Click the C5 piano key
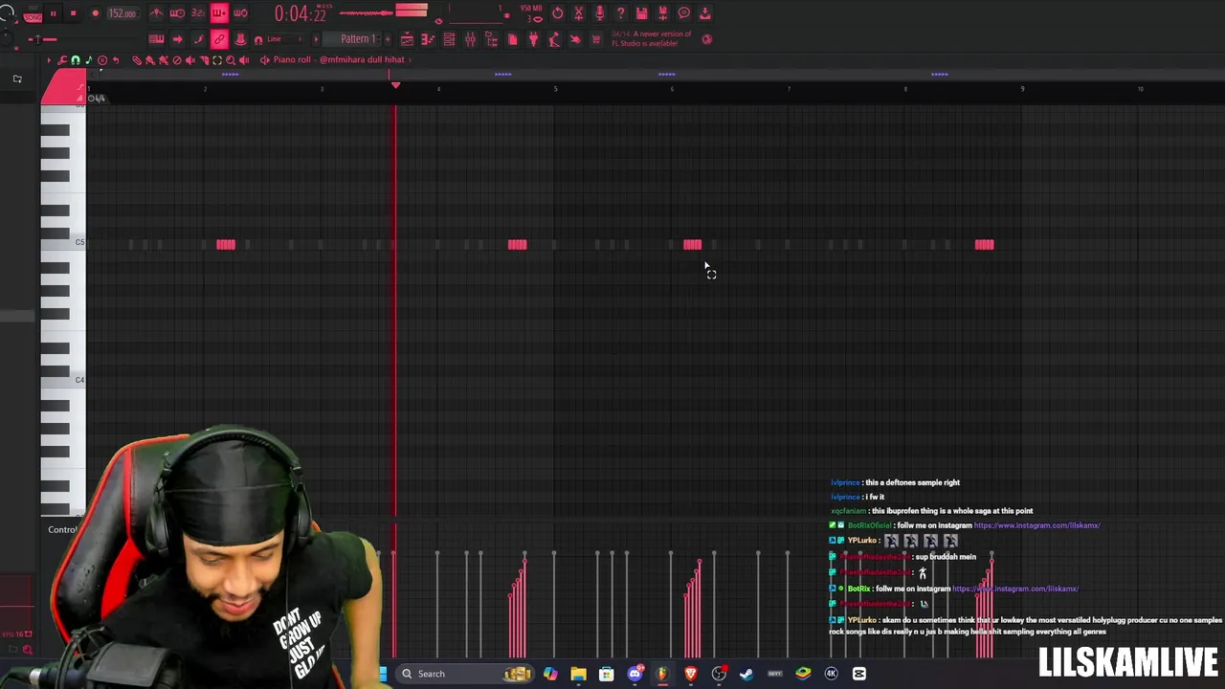 tap(63, 244)
